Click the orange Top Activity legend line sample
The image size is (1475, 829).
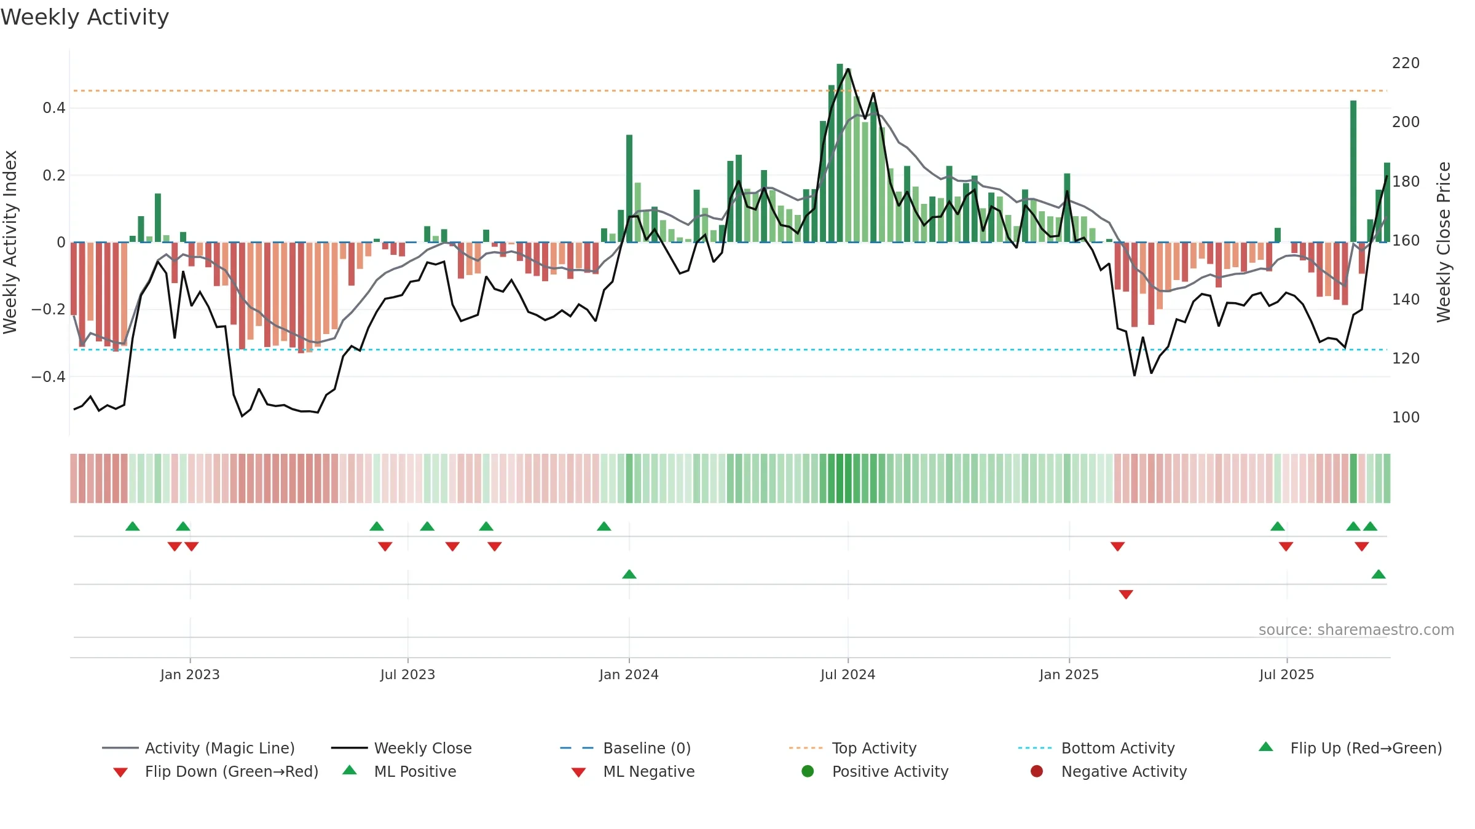806,748
